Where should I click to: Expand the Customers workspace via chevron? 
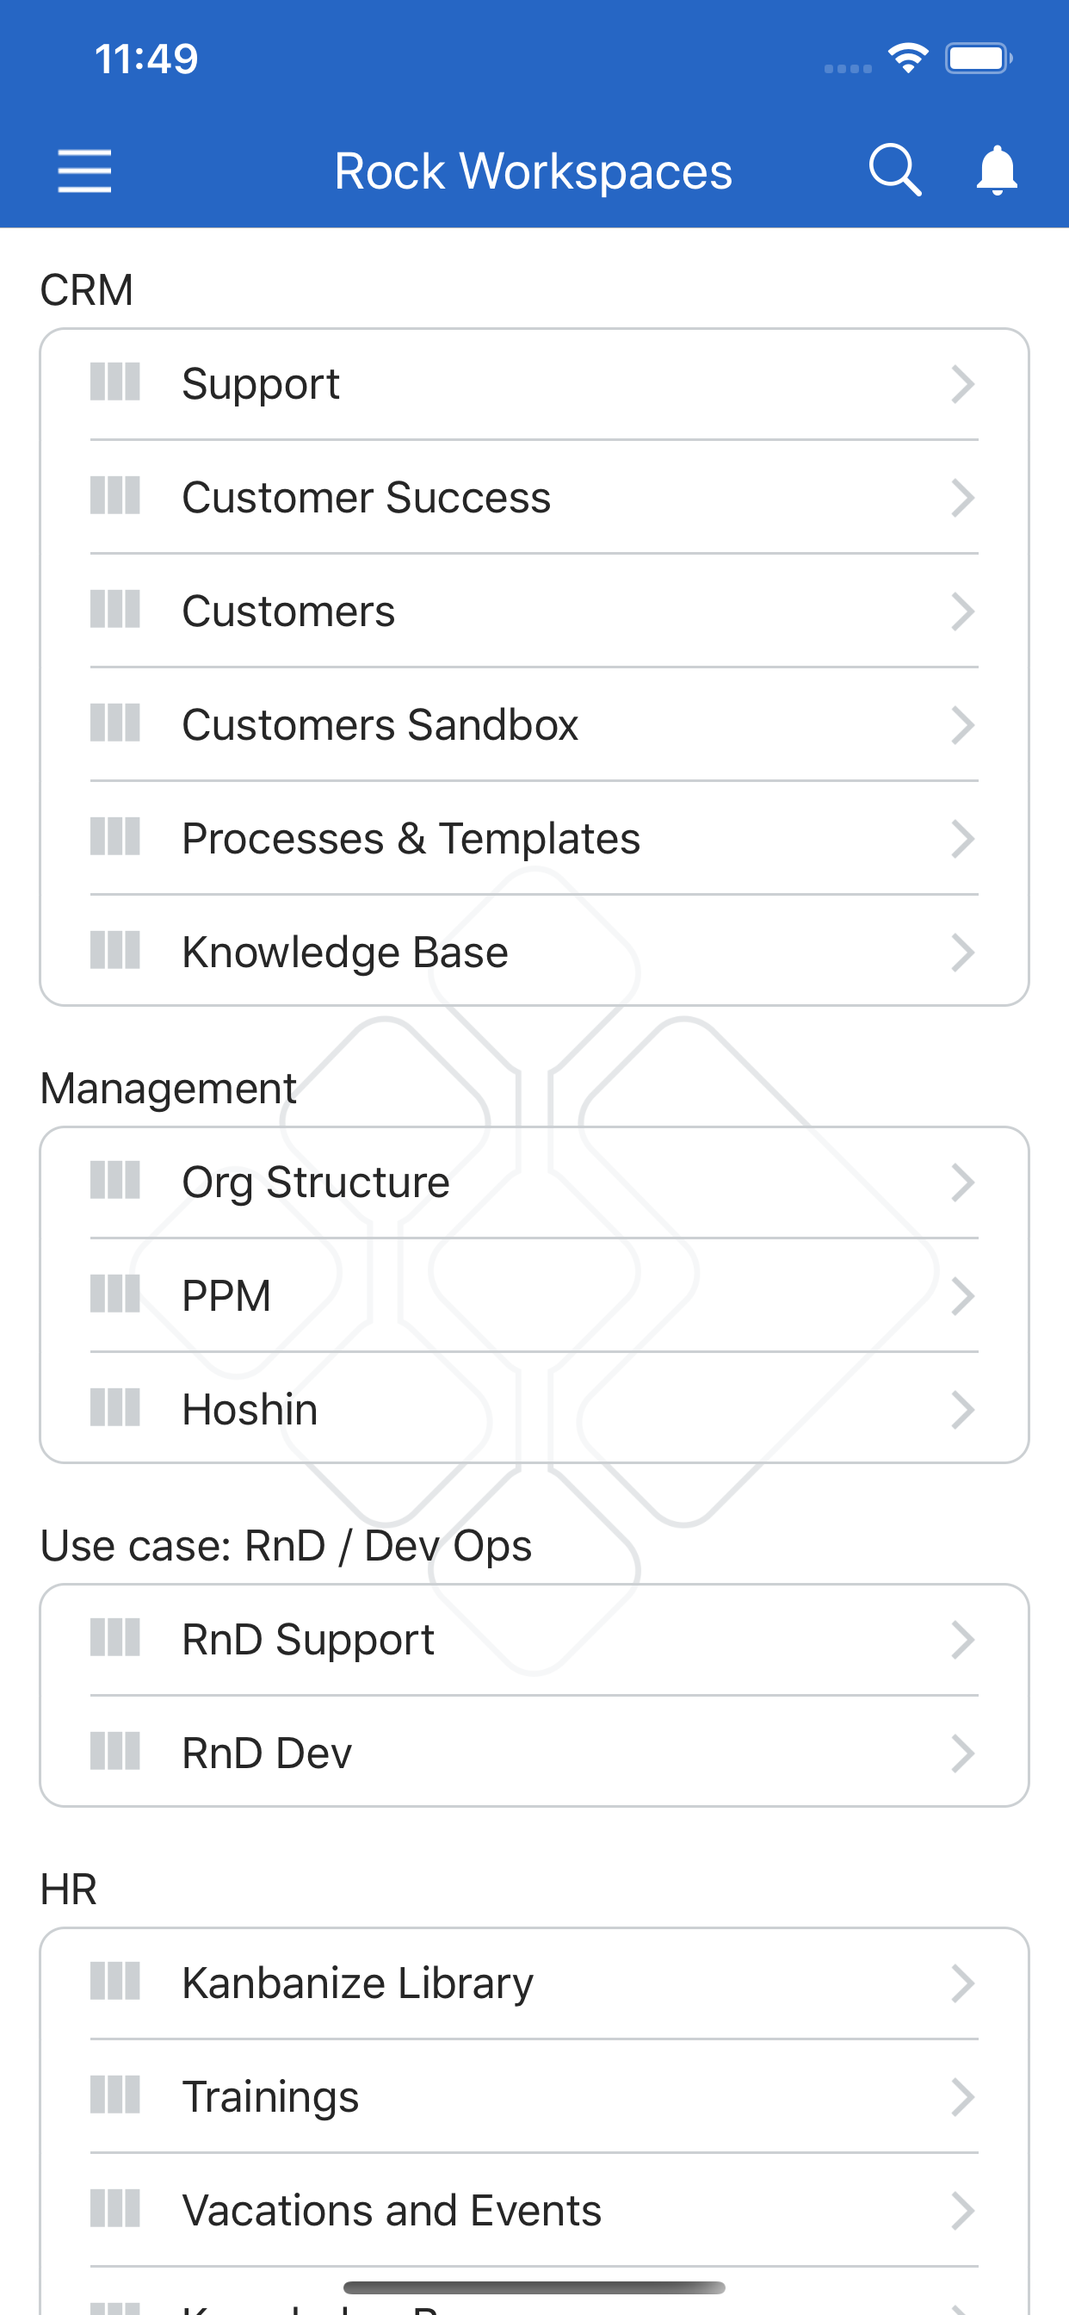(964, 611)
